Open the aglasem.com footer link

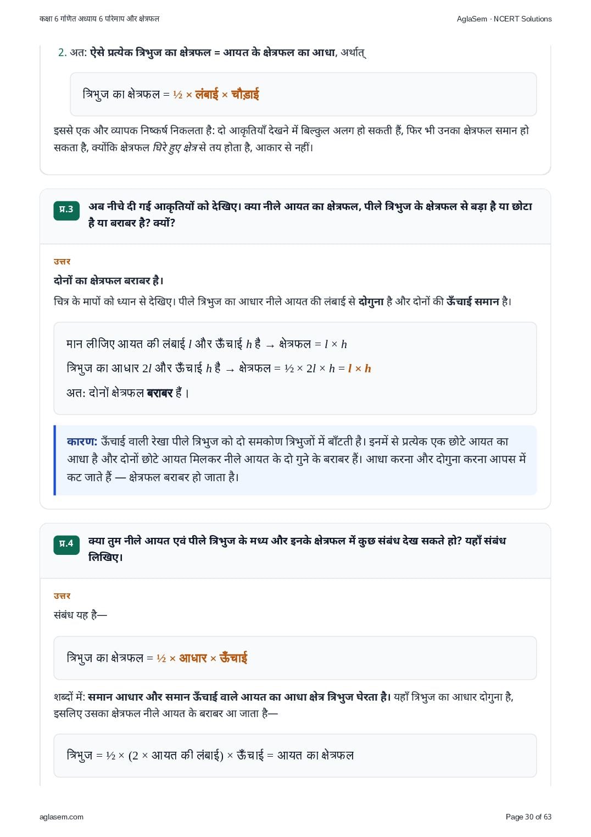click(x=62, y=817)
